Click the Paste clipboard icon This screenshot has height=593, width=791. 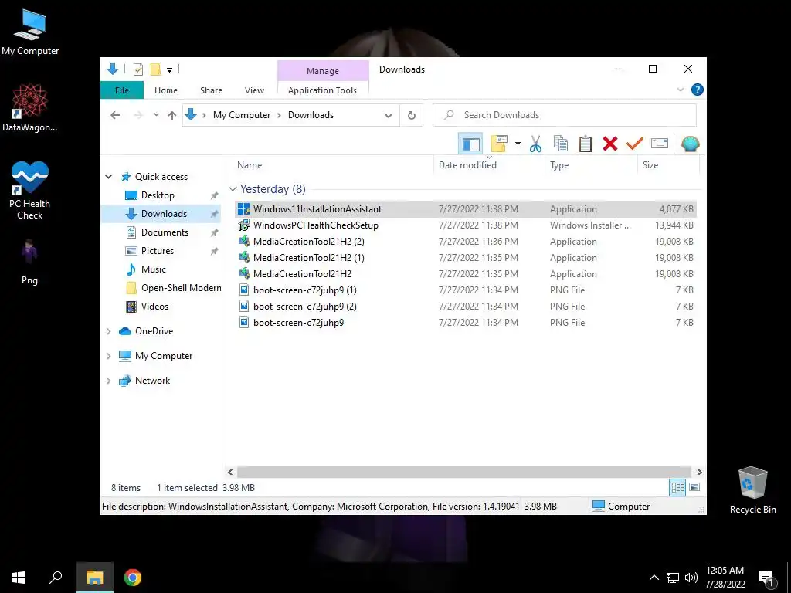(x=586, y=144)
